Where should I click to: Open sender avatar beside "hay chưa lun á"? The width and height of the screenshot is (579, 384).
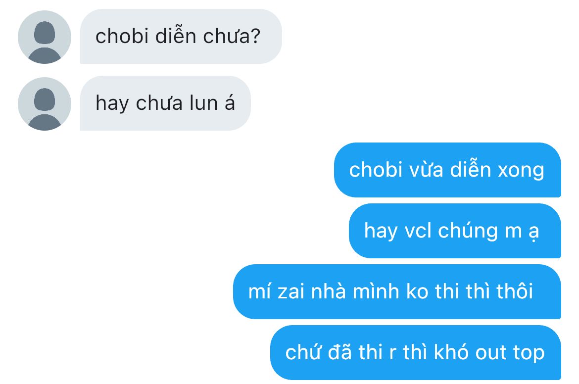tap(45, 104)
